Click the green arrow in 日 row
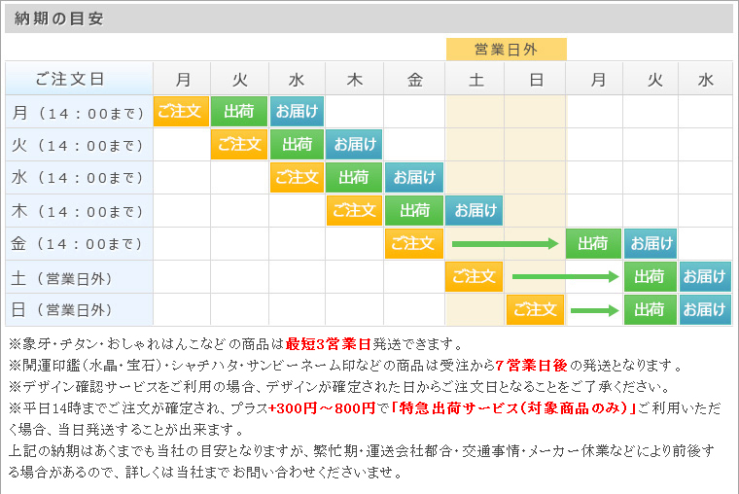The height and width of the screenshot is (494, 739). (x=594, y=310)
